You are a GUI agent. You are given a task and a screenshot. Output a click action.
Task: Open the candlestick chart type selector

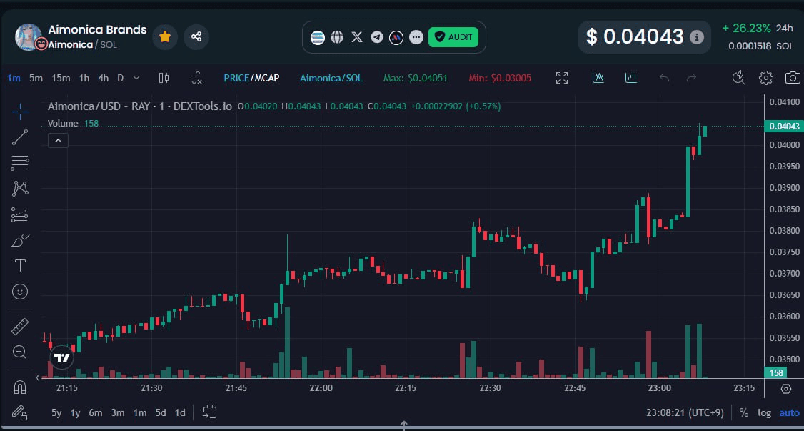tap(164, 78)
